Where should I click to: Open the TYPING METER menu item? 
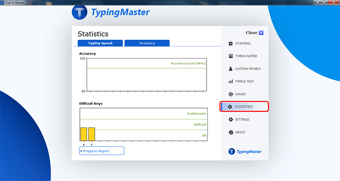coord(246,56)
